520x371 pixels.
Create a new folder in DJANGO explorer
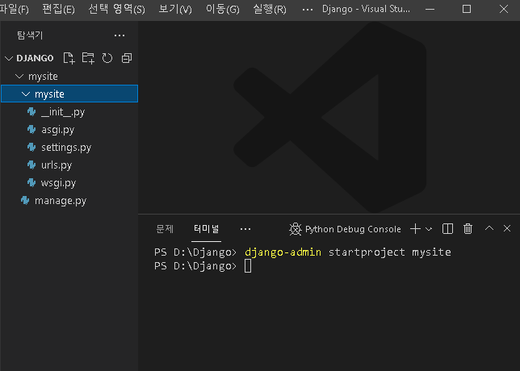(x=88, y=58)
